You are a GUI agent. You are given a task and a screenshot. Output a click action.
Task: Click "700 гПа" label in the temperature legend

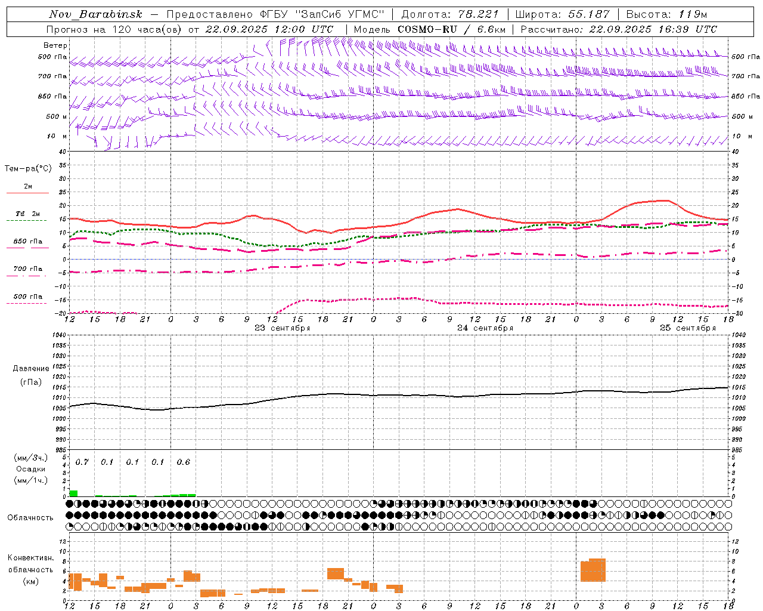28,269
